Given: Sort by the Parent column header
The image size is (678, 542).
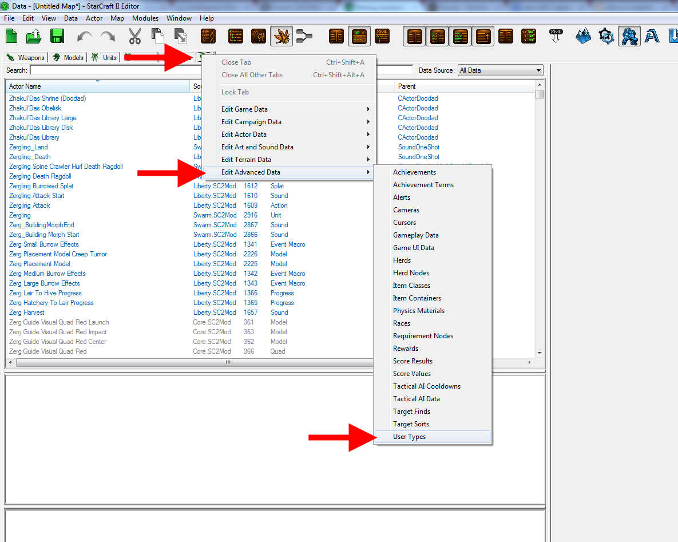Looking at the screenshot, I should [465, 86].
